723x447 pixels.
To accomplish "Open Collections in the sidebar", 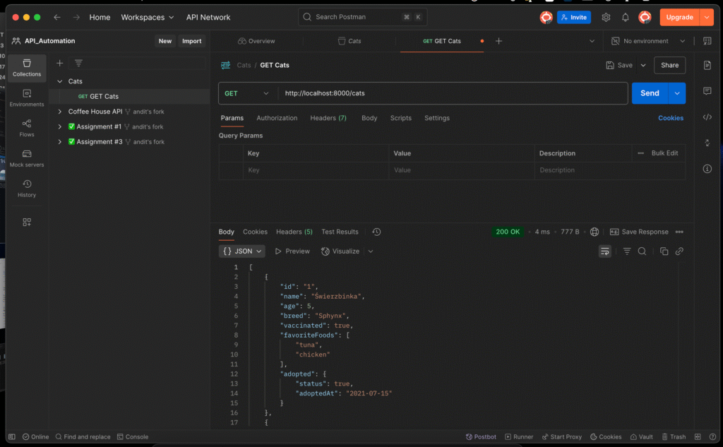I will click(27, 68).
